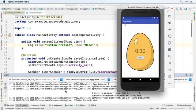Open the Device File Explorer side tab
The image size is (196, 110).
tap(194, 92)
